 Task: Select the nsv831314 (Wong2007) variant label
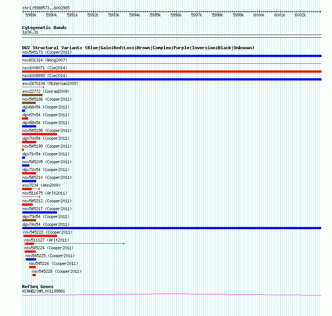[x=45, y=60]
